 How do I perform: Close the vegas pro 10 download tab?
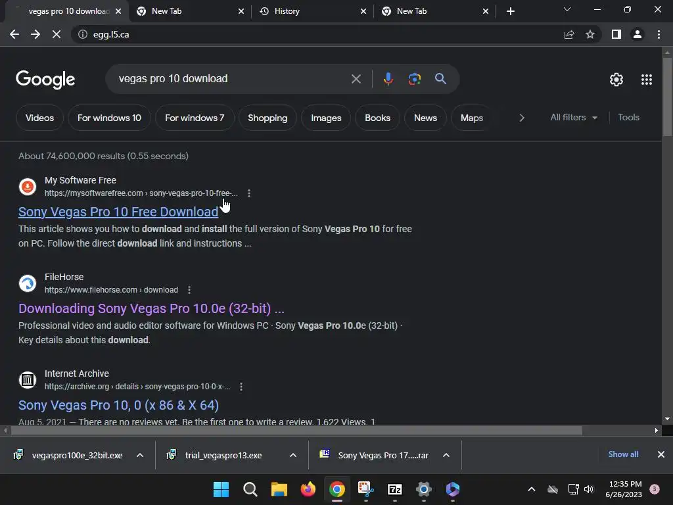point(118,11)
